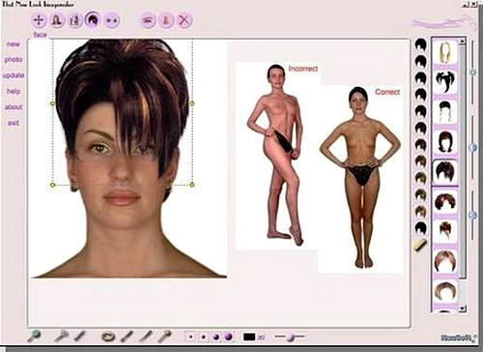Select the lipstick lips tool
Image resolution: width=483 pixels, height=352 pixels.
(108, 337)
